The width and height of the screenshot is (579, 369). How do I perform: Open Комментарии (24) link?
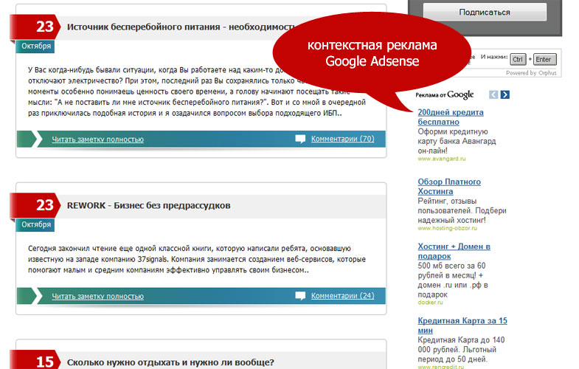pos(342,296)
